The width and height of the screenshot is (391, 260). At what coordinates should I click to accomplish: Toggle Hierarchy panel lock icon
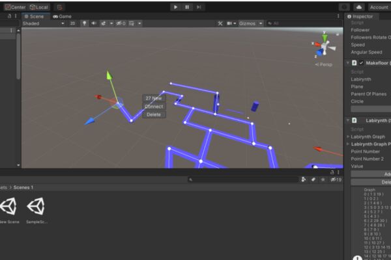(x=10, y=16)
